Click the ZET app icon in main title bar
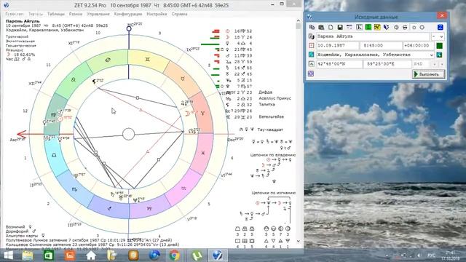This screenshot has height=262, width=466. pos(6,5)
